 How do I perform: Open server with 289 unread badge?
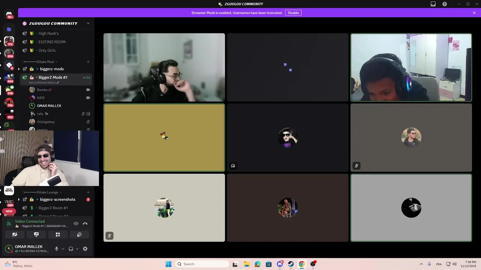coord(9,202)
